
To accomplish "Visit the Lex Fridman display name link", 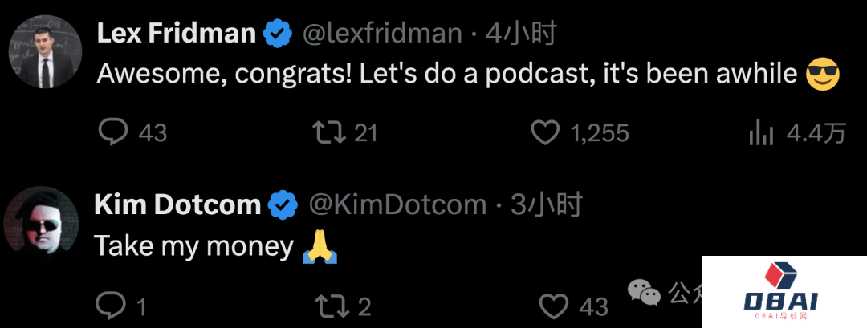I will coord(177,34).
